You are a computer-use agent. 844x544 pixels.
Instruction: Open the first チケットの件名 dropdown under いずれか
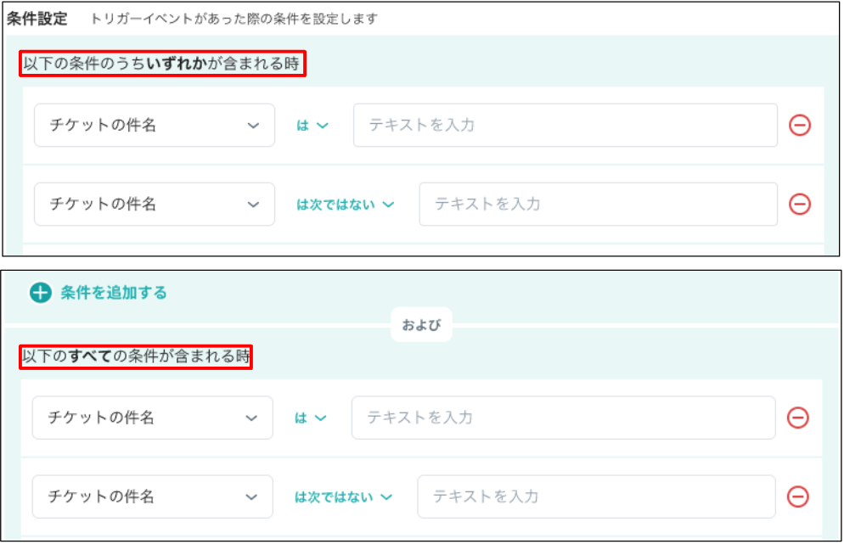point(155,126)
